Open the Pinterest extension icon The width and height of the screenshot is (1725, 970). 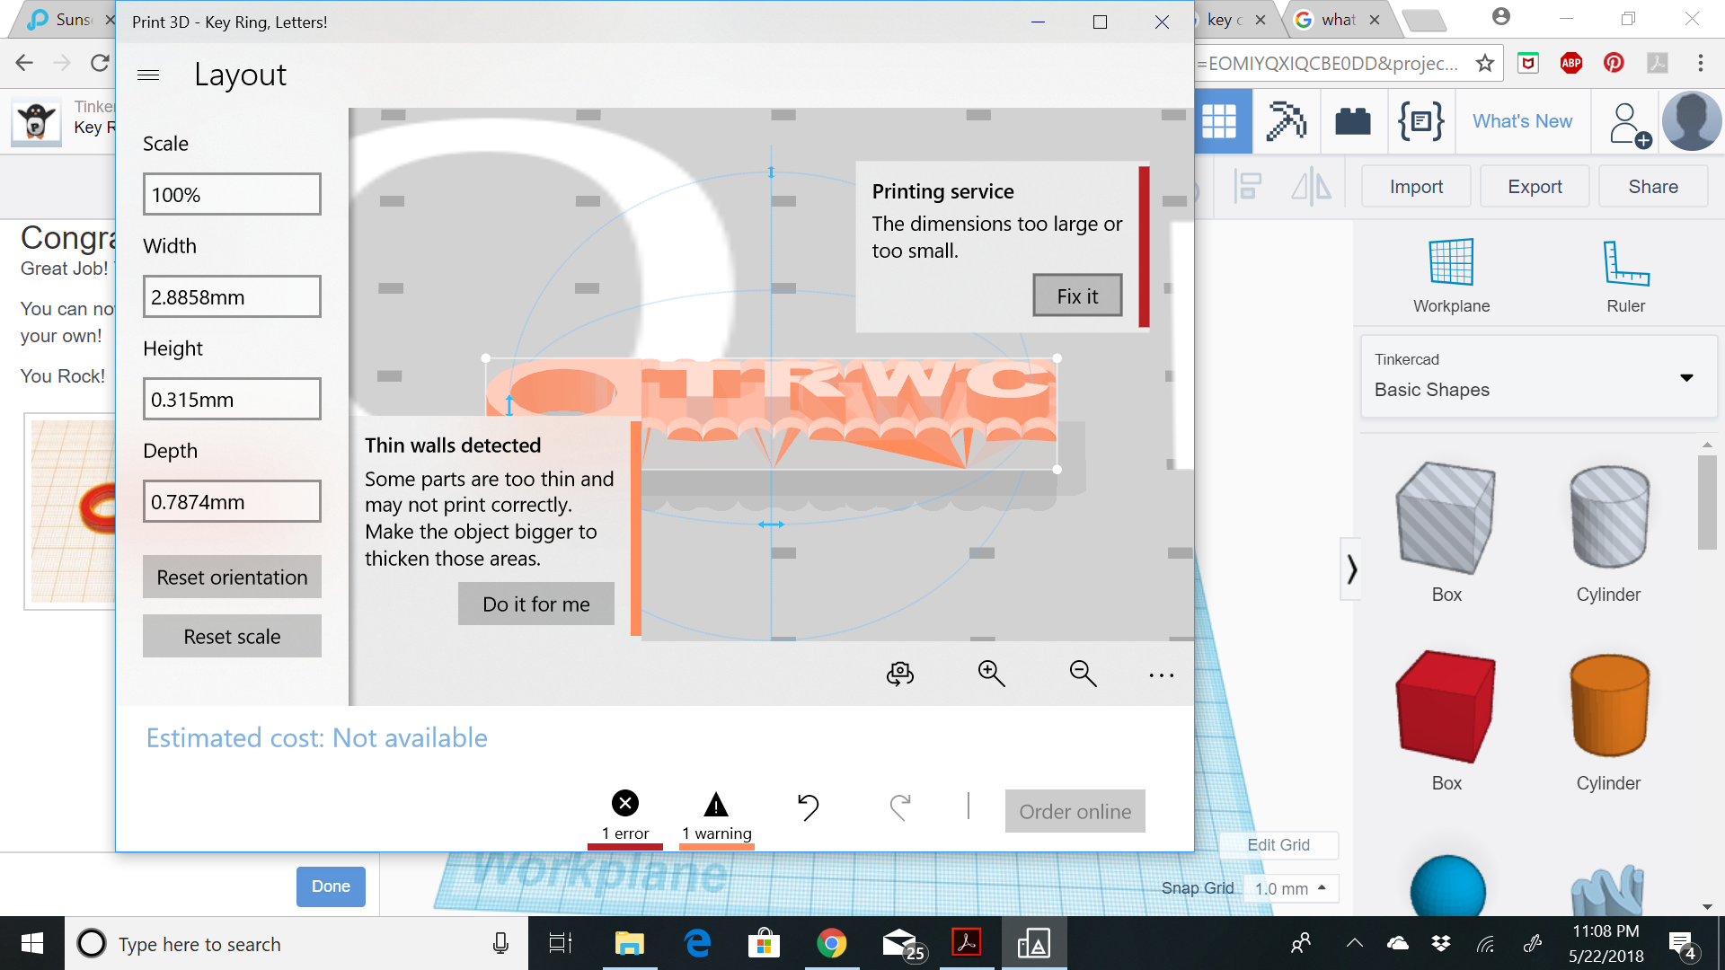coord(1614,63)
